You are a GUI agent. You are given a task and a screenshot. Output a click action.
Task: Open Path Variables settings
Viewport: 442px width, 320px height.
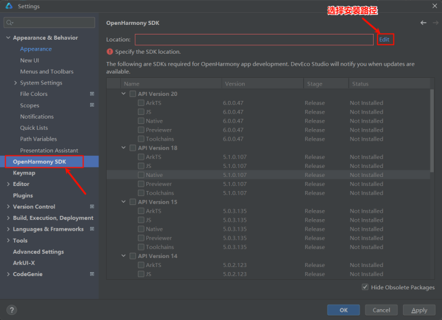38,139
